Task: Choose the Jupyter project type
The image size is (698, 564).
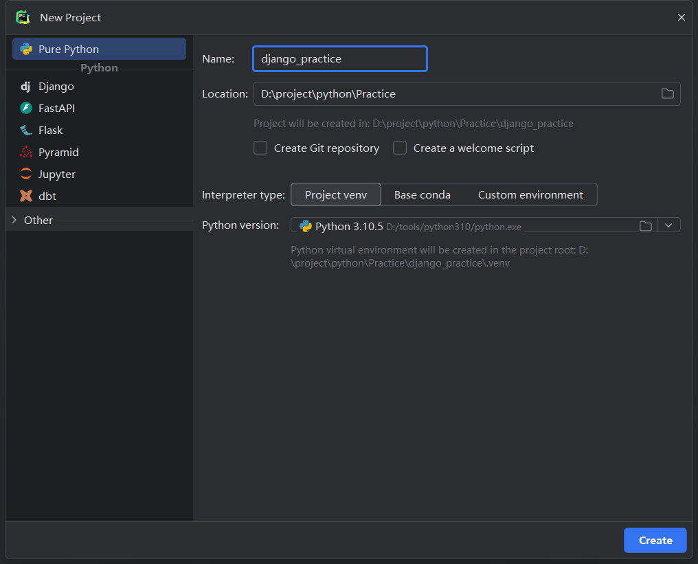Action: click(x=99, y=174)
